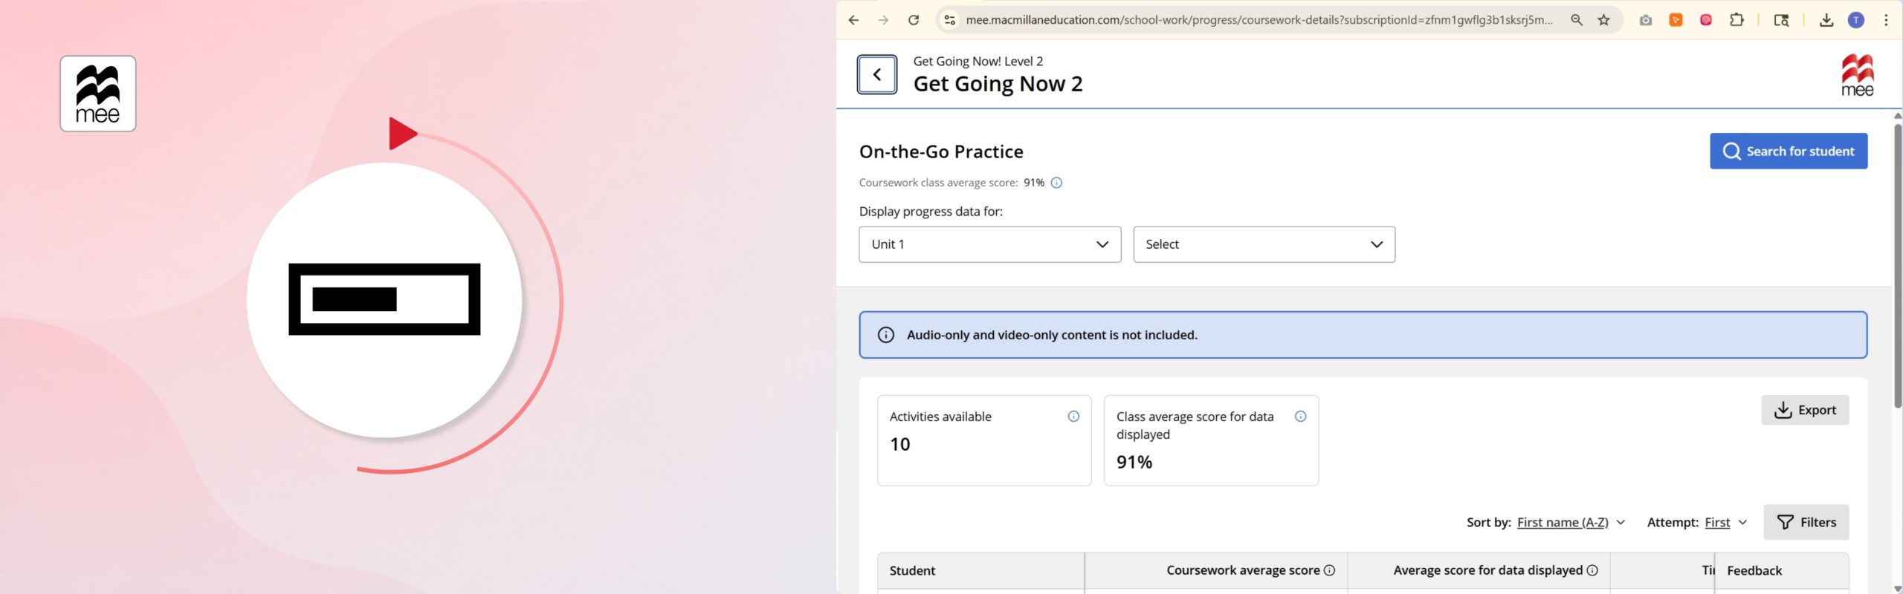Click the mee logo on the left panel
Image resolution: width=1903 pixels, height=594 pixels.
[x=98, y=94]
